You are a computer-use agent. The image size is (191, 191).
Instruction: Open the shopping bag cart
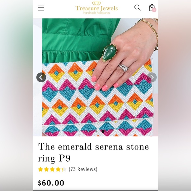[x=152, y=8]
